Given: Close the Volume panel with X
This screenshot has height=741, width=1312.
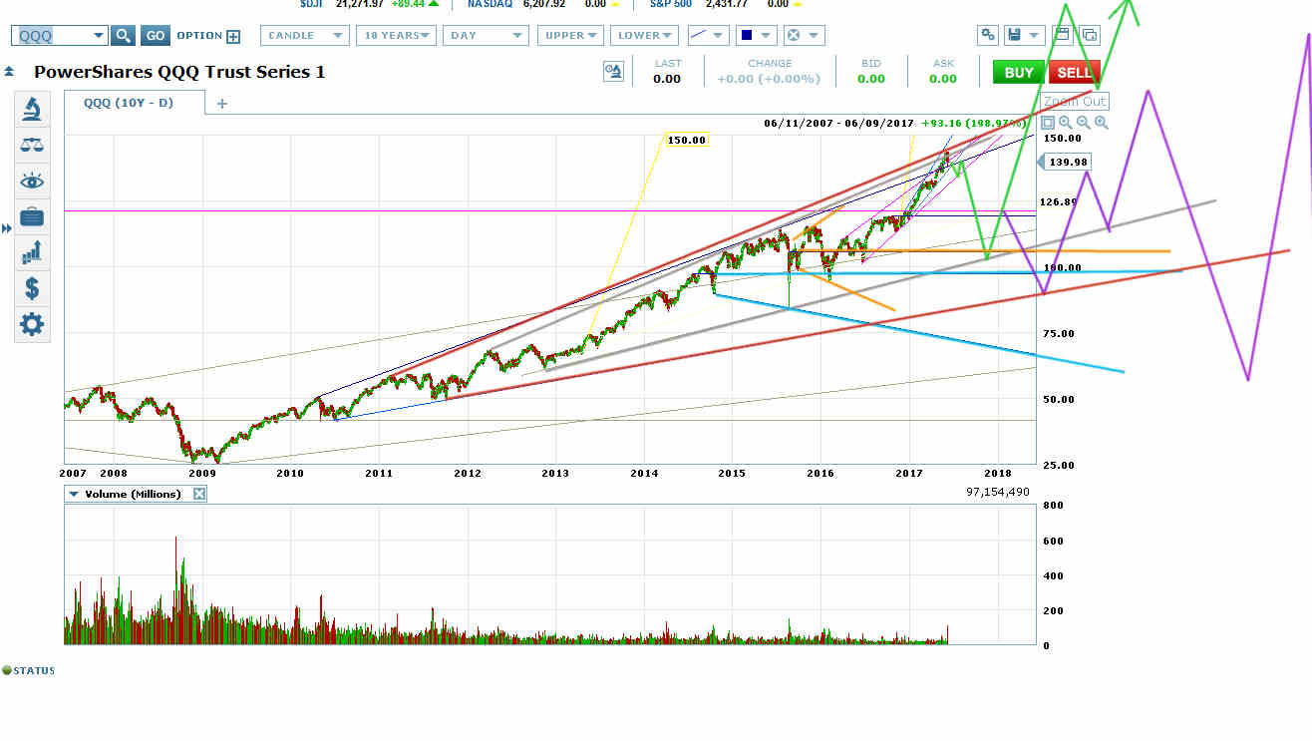Looking at the screenshot, I should pyautogui.click(x=198, y=494).
